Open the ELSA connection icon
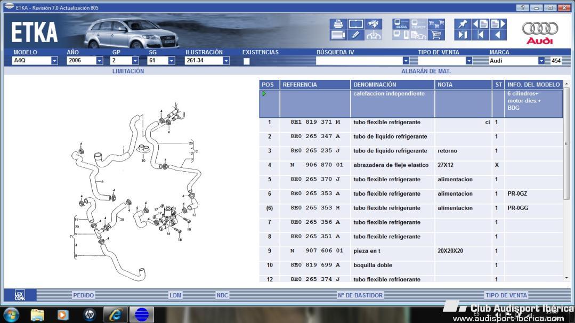Image resolution: width=575 pixels, height=323 pixels. coord(401,24)
